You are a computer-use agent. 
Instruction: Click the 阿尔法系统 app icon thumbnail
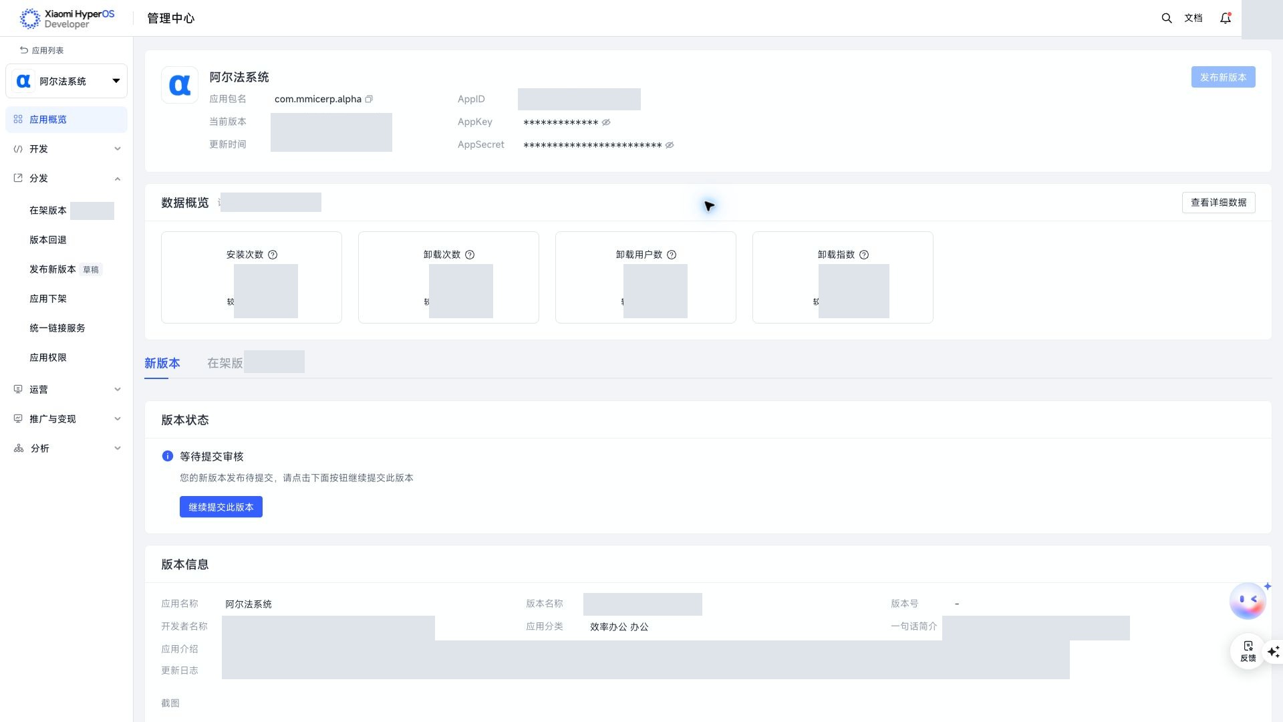click(x=180, y=85)
